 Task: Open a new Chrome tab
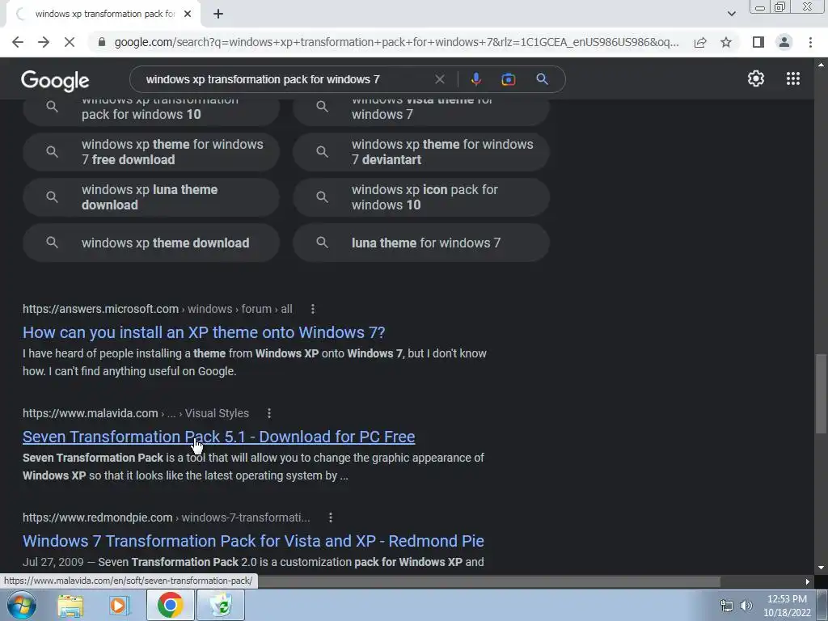coord(218,15)
